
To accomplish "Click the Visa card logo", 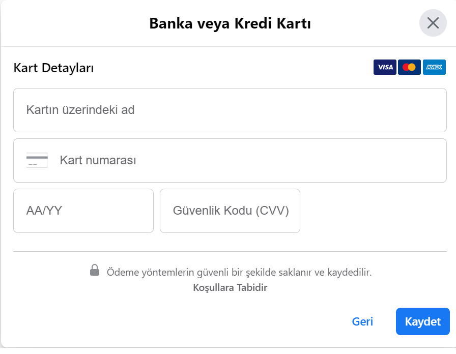I will tap(385, 67).
